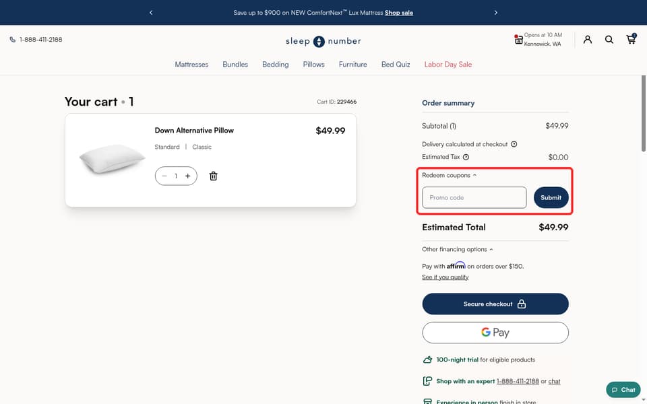Call expert at 1-888-411-2188 link
This screenshot has width=647, height=404.
pos(518,381)
